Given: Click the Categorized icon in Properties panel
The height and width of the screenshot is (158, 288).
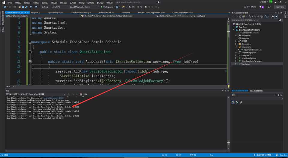Looking at the screenshot, I should [233, 102].
